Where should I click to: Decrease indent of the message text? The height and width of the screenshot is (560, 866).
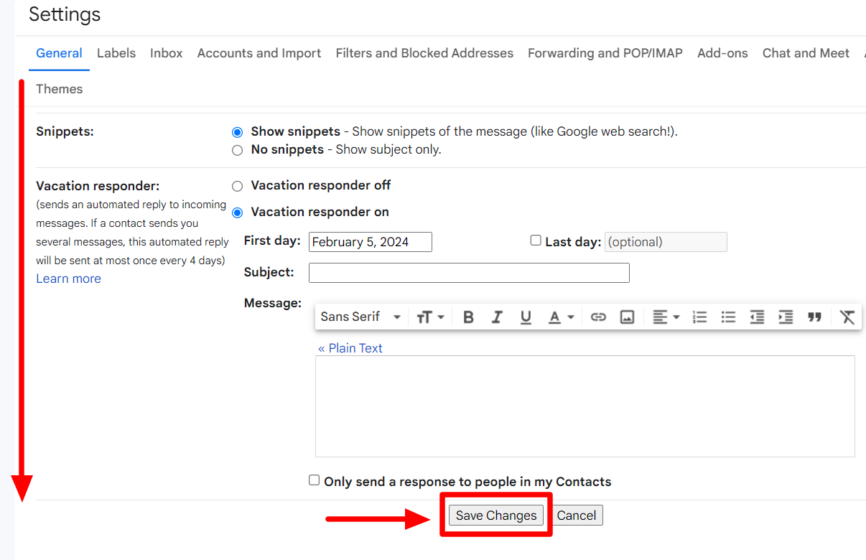(757, 317)
